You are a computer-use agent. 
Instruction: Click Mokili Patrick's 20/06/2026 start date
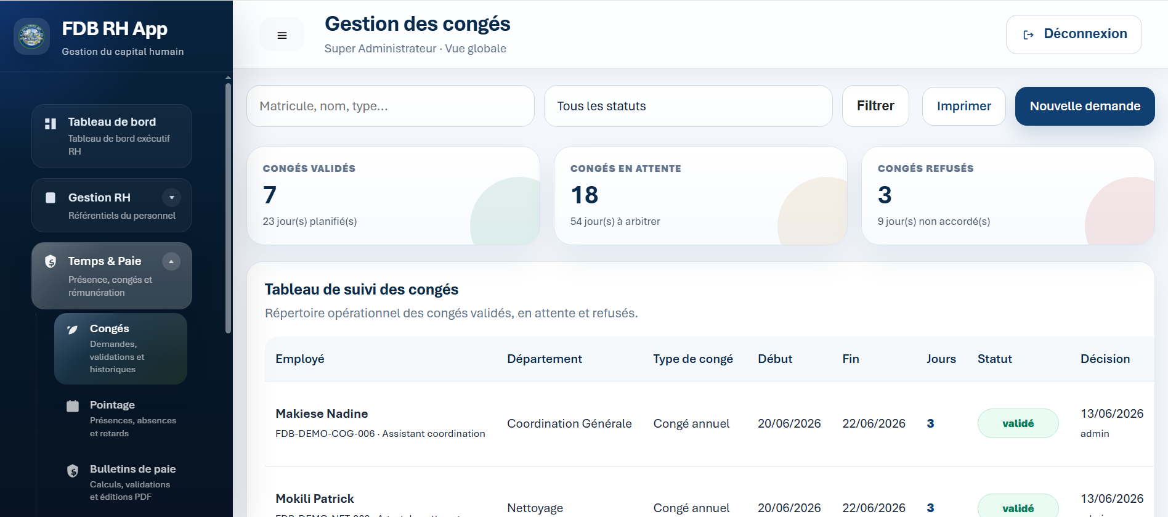point(789,508)
